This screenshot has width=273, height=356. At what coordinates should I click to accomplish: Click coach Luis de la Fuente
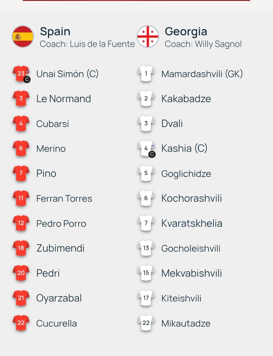coord(87,44)
